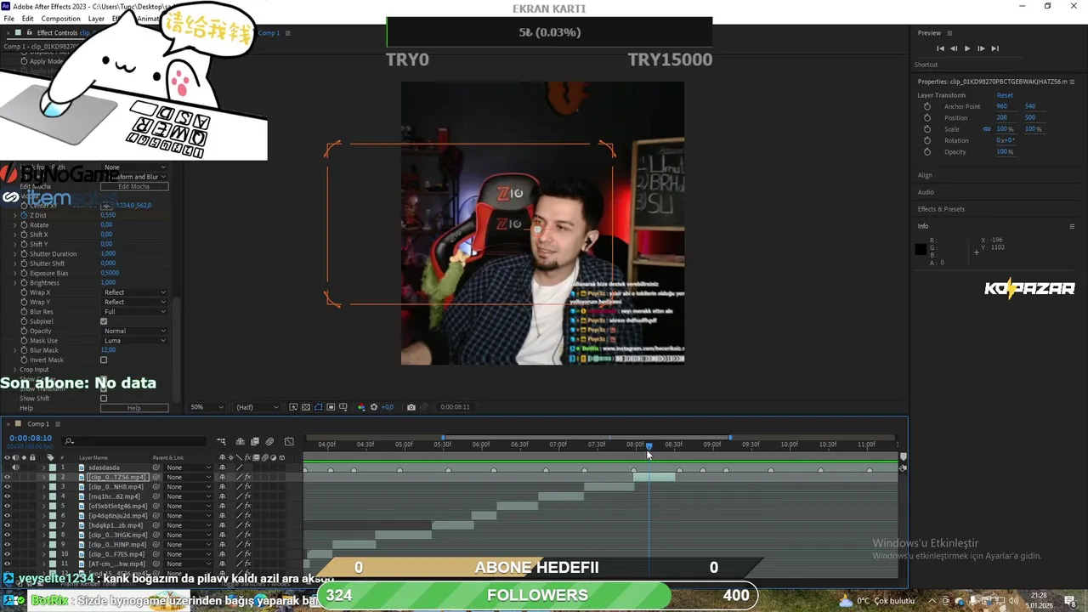Click the timeline current-time playhead marker

pyautogui.click(x=649, y=445)
